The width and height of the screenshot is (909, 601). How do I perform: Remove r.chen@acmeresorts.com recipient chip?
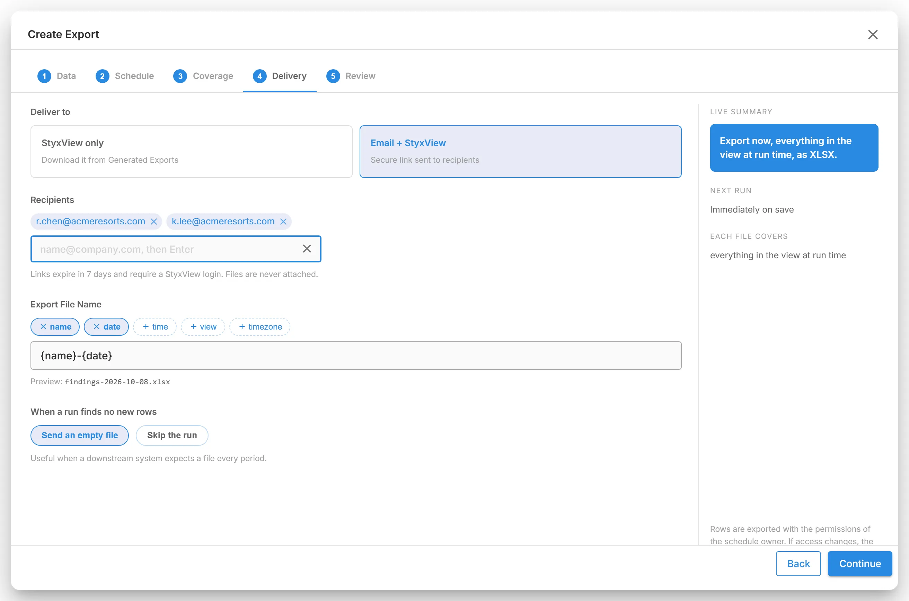point(154,222)
